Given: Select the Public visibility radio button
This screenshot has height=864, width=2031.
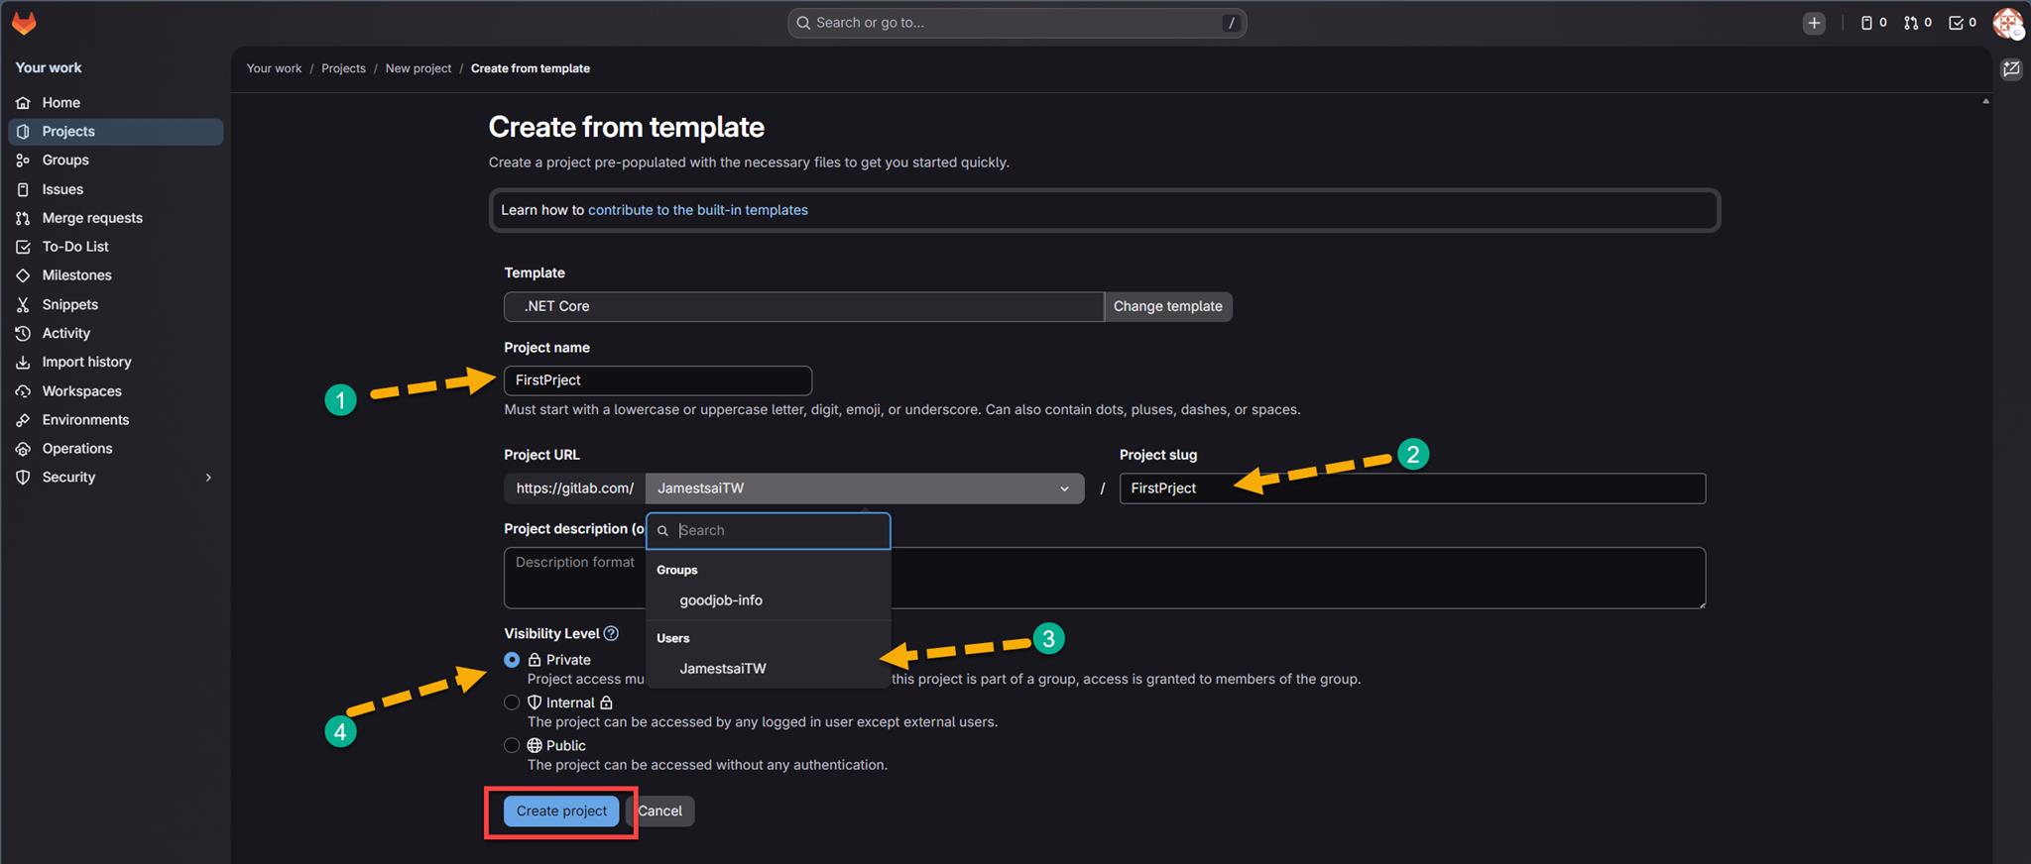Looking at the screenshot, I should coord(512,745).
